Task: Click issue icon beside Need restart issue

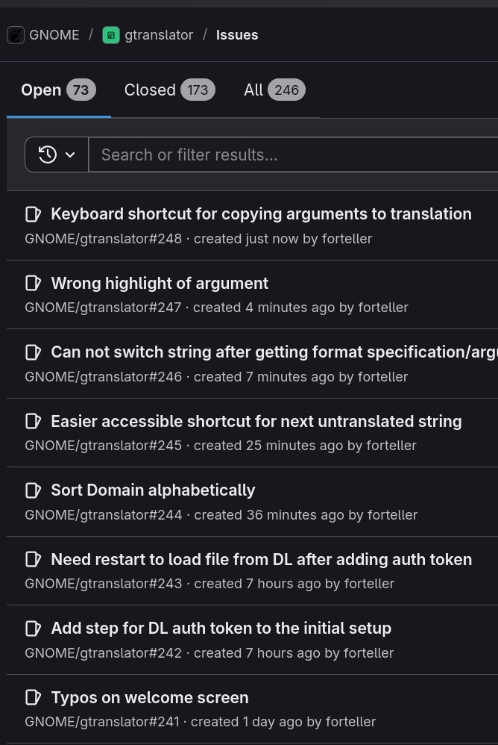Action: click(x=33, y=559)
